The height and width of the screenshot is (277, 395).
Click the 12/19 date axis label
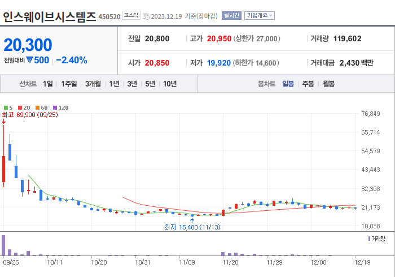coord(362,262)
